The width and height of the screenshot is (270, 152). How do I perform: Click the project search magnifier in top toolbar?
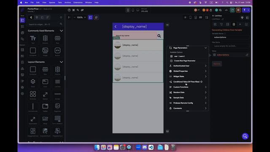pos(78,10)
